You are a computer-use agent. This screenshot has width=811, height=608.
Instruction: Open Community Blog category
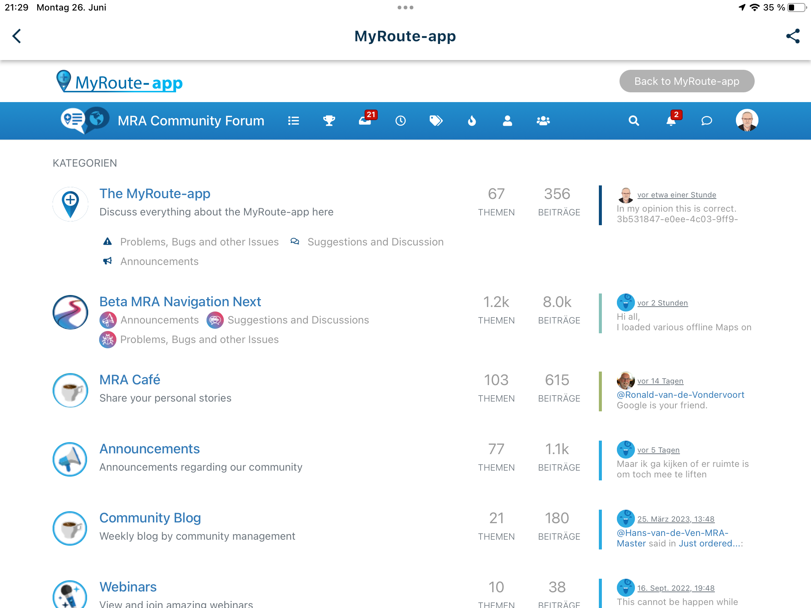point(150,518)
